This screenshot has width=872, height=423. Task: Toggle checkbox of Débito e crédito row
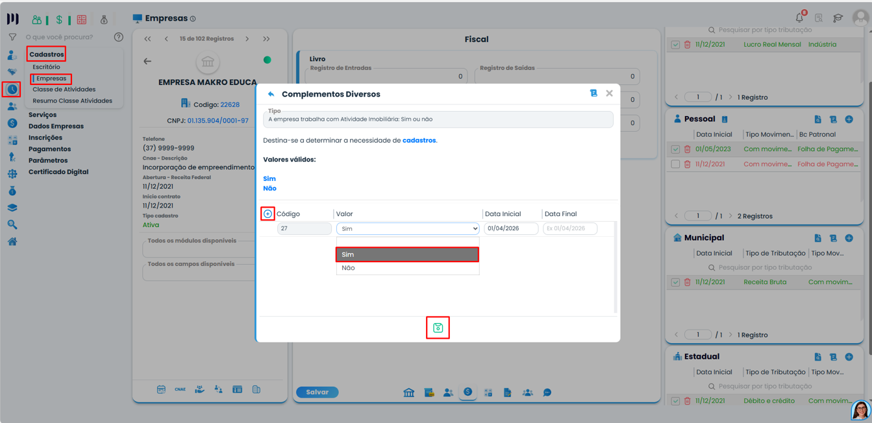(675, 401)
